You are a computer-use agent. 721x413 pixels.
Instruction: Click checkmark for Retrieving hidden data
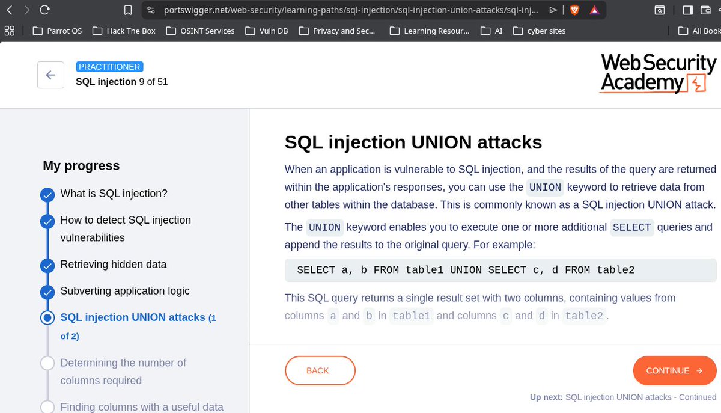click(47, 265)
